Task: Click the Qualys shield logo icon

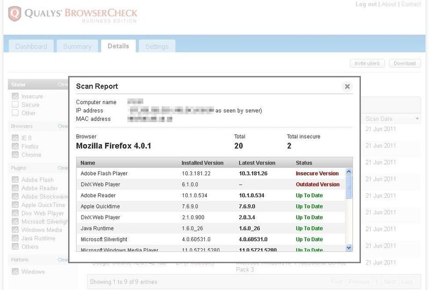Action: 15,14
